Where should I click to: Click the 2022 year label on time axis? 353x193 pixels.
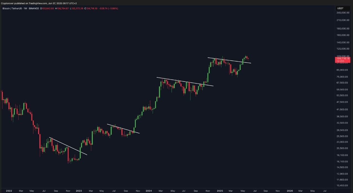9,191
